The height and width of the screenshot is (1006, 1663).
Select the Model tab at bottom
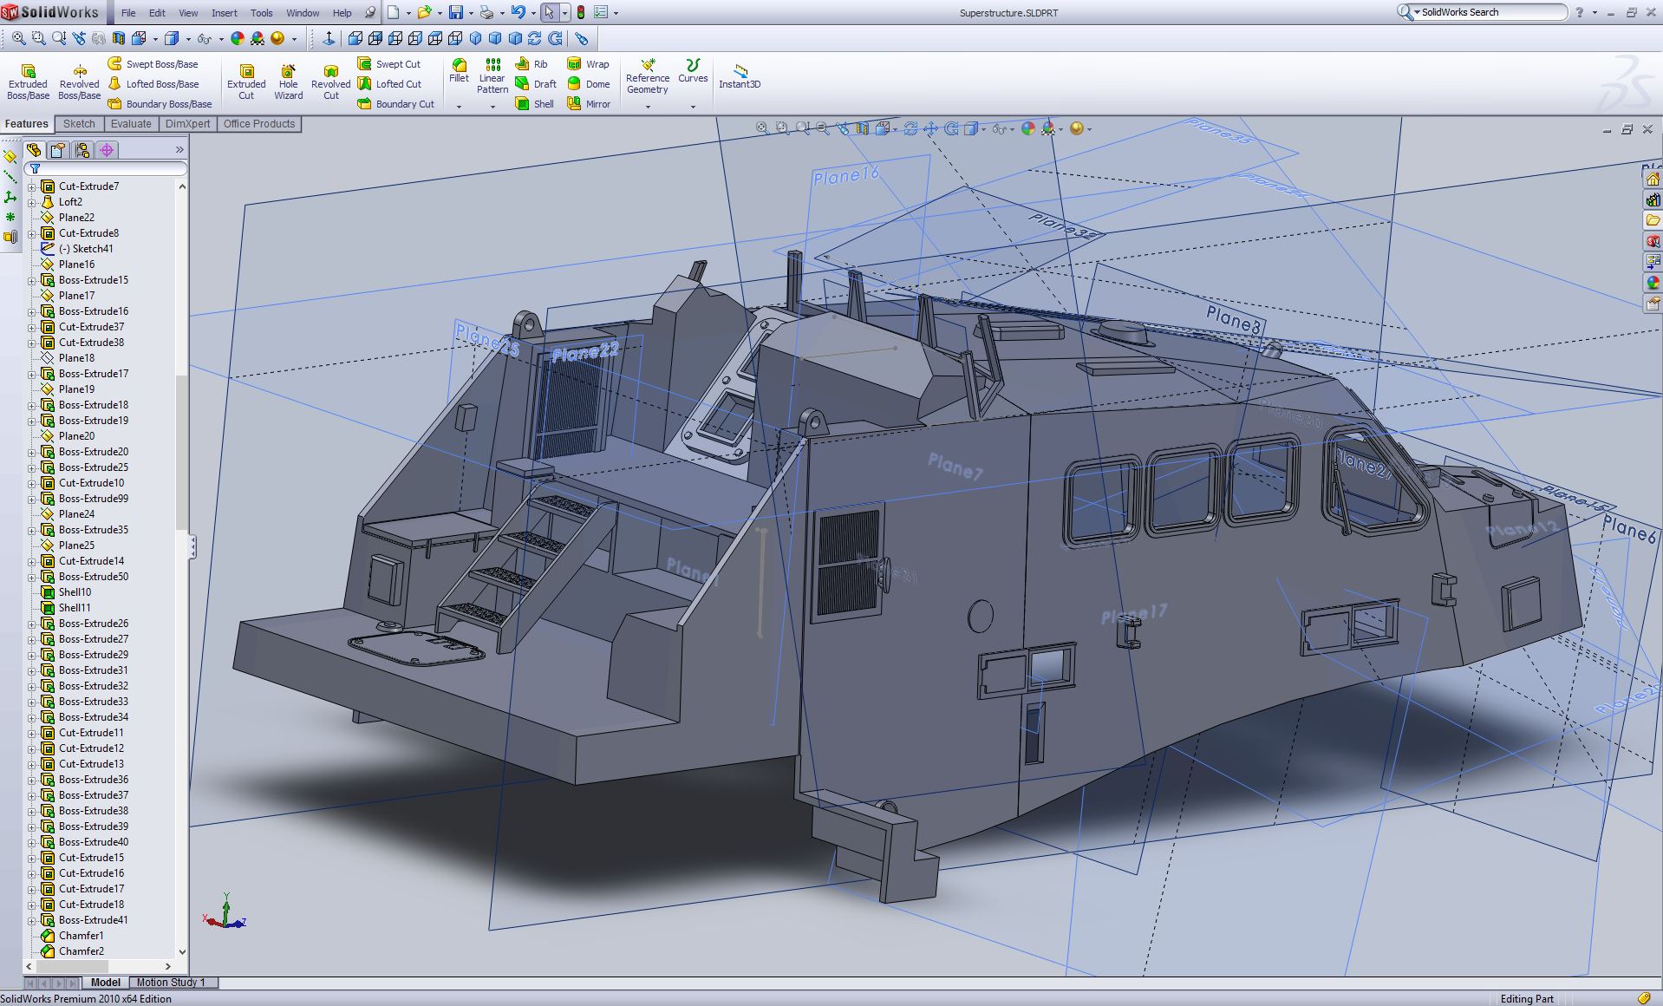point(105,983)
